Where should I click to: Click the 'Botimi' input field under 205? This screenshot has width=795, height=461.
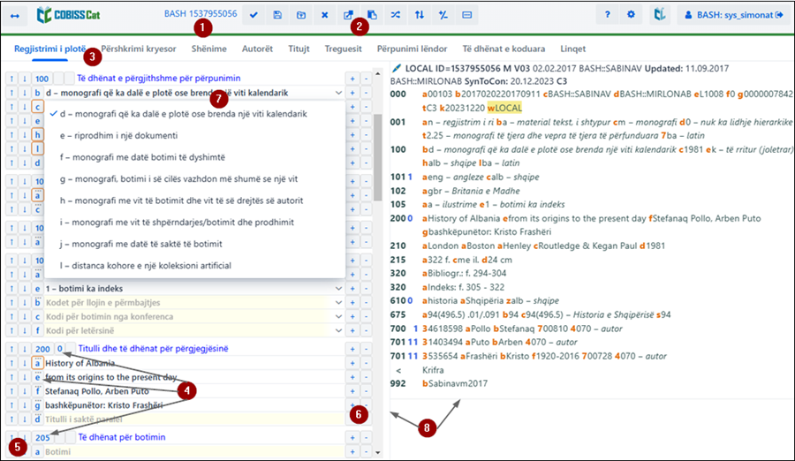pos(194,452)
